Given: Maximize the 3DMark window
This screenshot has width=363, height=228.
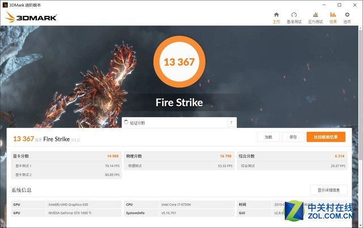Looking at the screenshot, I should coord(339,4).
